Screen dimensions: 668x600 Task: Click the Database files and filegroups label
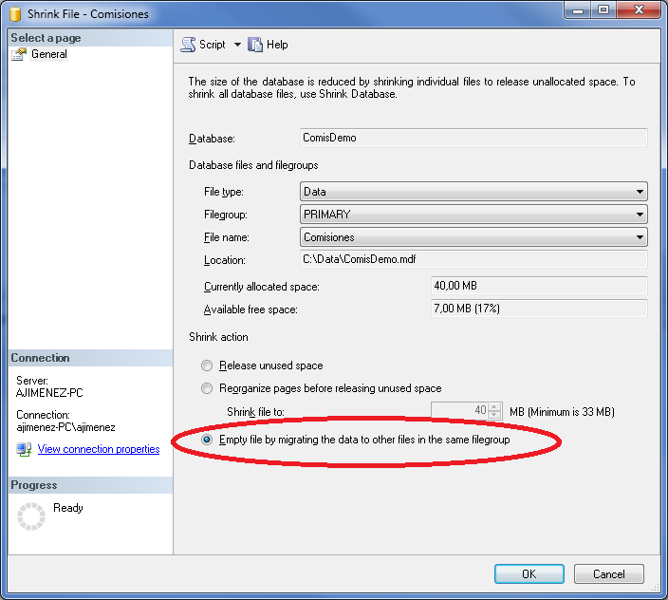coord(253,165)
